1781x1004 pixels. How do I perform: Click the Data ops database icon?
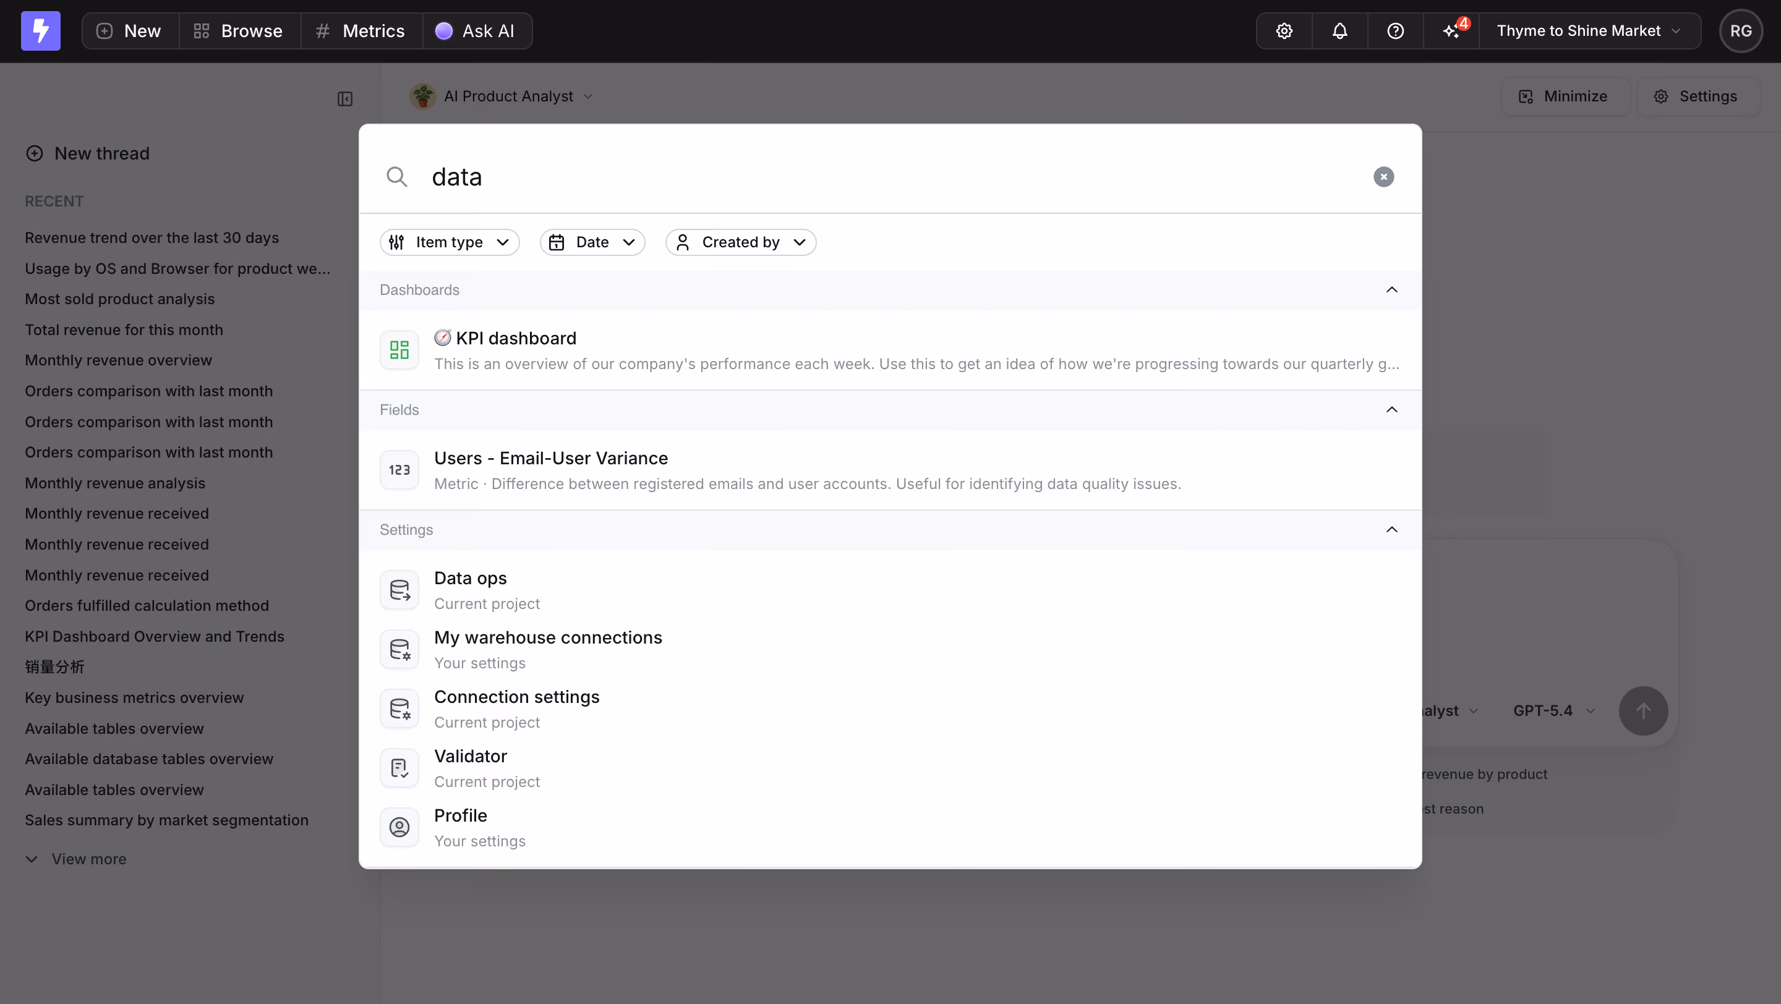[x=399, y=590]
